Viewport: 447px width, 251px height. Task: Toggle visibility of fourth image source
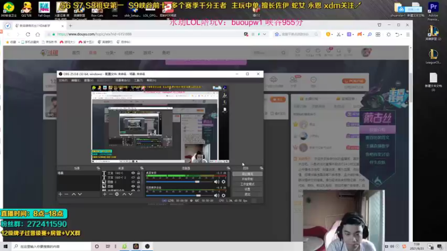[x=133, y=186]
